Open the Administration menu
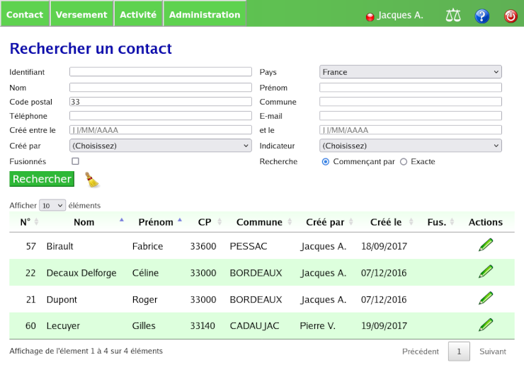The image size is (524, 372). [205, 14]
